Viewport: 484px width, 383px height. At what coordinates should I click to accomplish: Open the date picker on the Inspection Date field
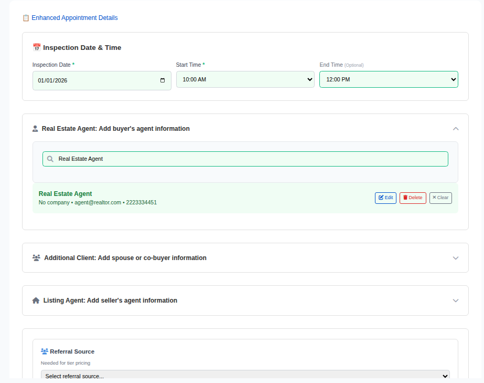coord(163,80)
